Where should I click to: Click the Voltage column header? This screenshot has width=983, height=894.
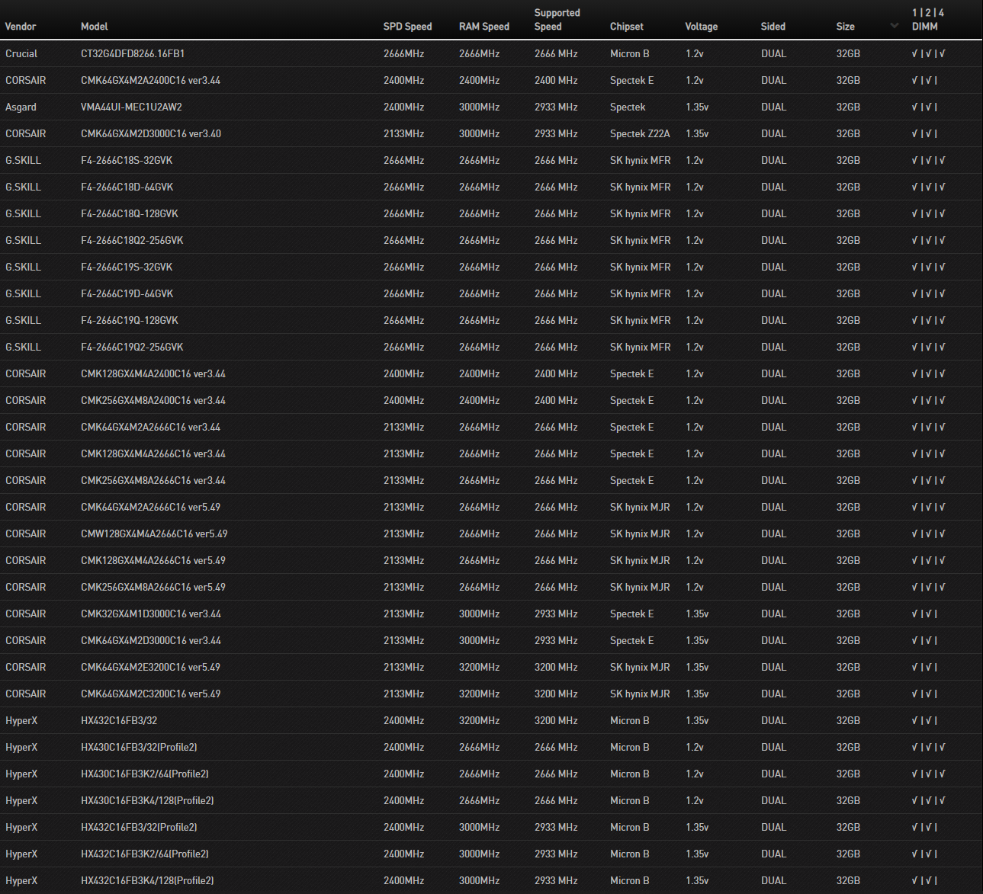tap(702, 27)
